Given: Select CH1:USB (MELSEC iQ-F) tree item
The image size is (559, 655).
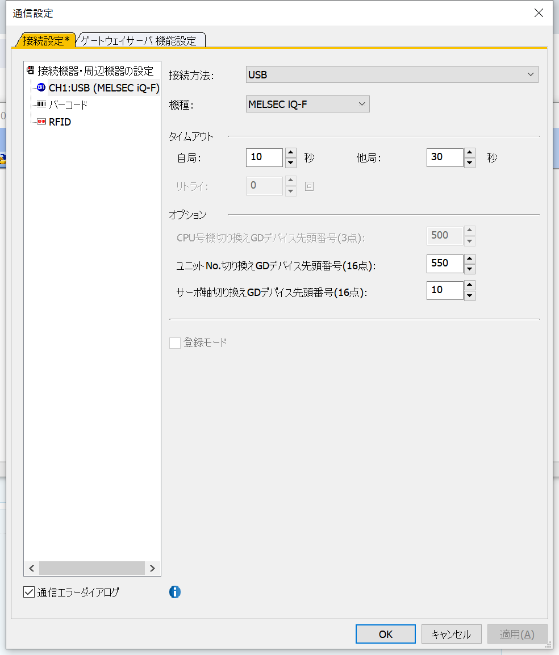Looking at the screenshot, I should [103, 88].
